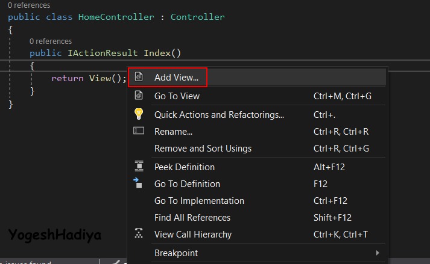This screenshot has height=264, width=430.
Task: Open Quick Actions and Refactorings
Action: [219, 114]
